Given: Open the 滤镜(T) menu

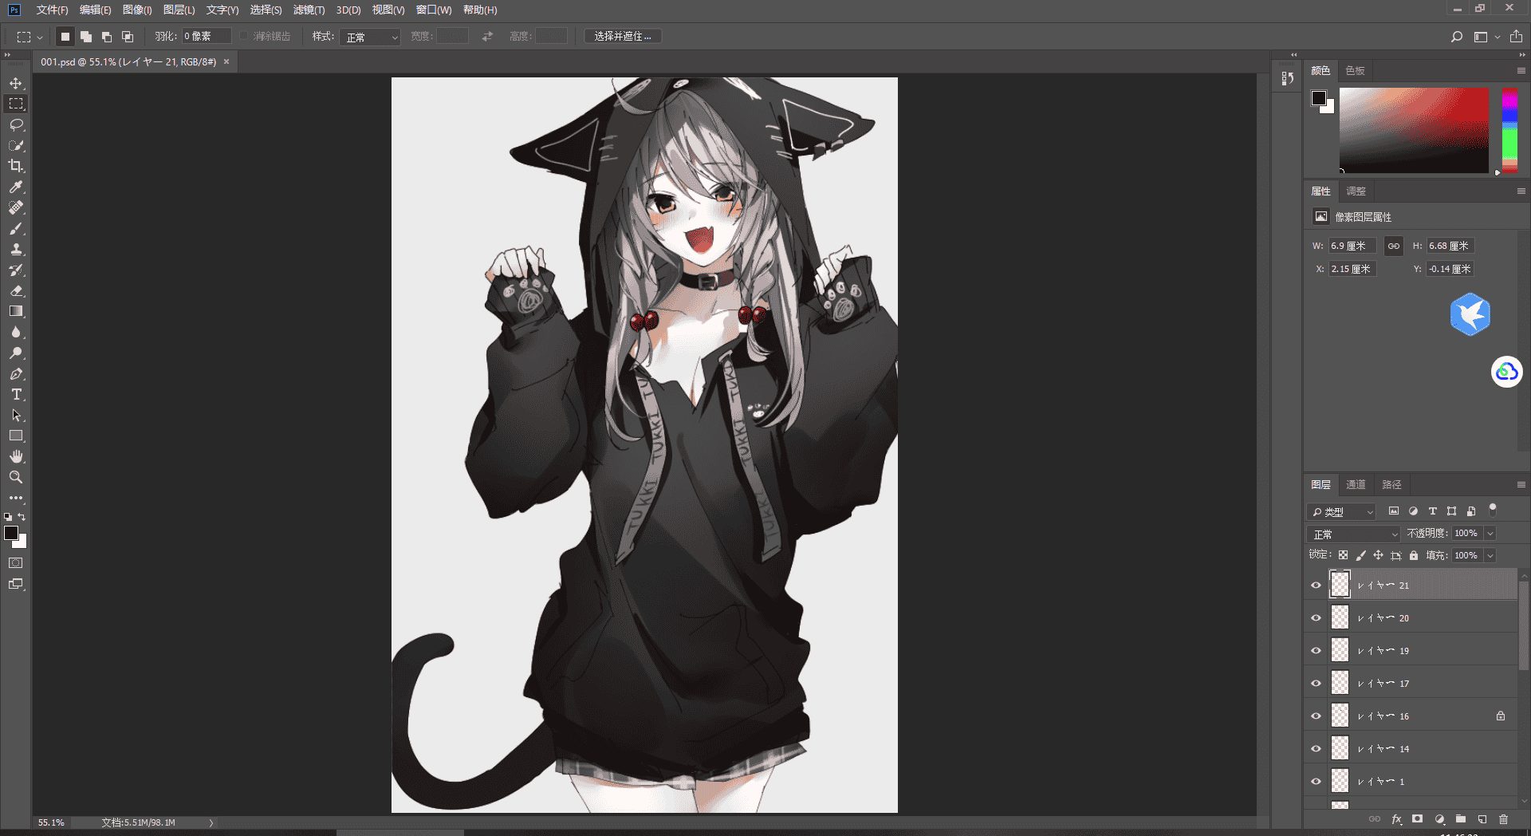Looking at the screenshot, I should pos(309,10).
